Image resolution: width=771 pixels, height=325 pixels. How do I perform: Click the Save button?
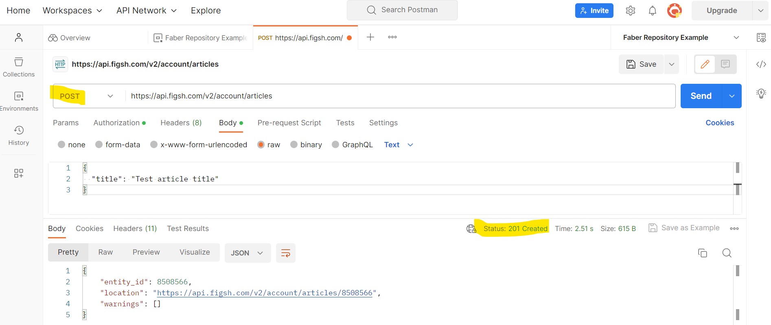click(x=642, y=64)
